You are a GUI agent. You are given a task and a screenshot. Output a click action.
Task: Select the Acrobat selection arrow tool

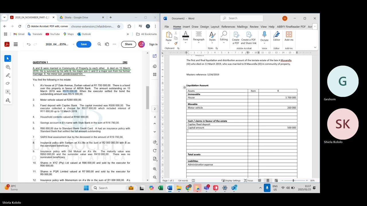[8, 58]
